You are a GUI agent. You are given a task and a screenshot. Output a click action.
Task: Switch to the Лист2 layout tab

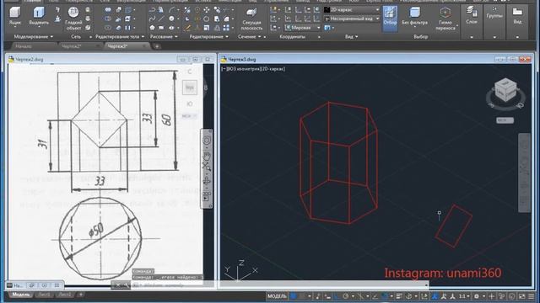pos(65,295)
